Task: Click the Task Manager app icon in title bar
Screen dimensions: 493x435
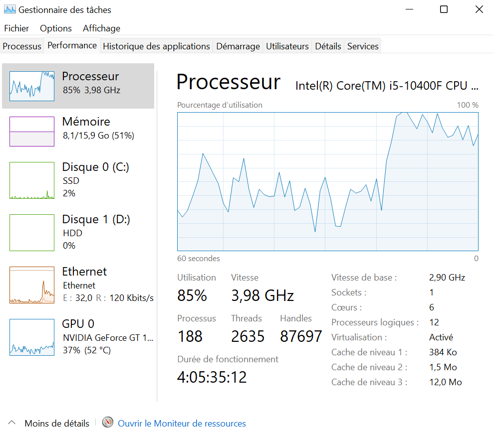Action: tap(9, 9)
